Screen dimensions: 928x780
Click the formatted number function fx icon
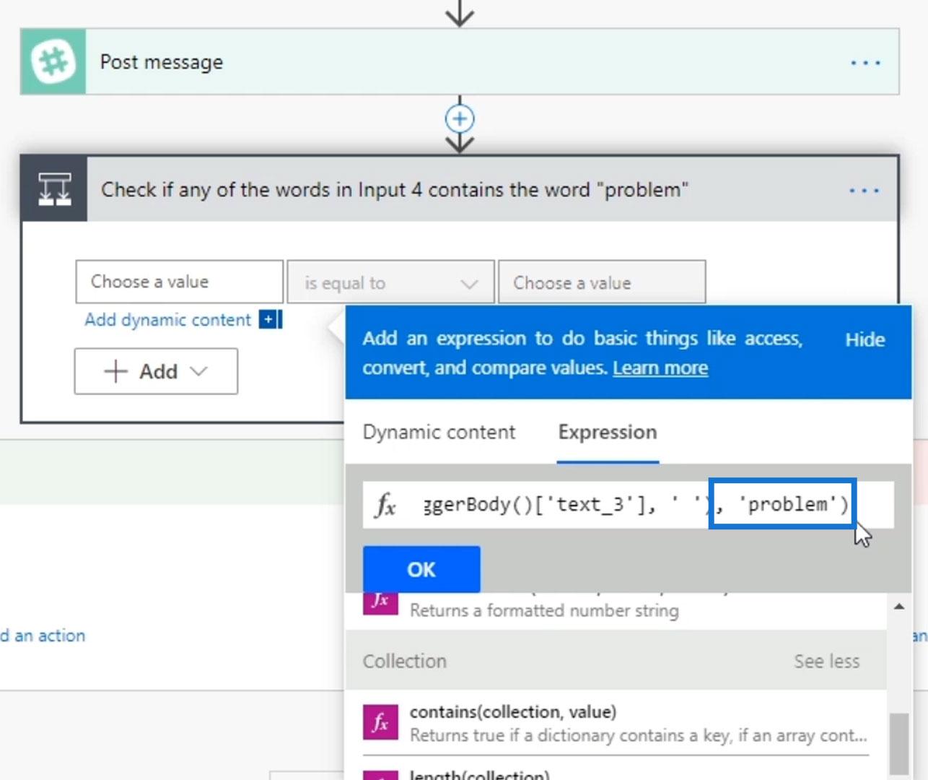(x=380, y=604)
